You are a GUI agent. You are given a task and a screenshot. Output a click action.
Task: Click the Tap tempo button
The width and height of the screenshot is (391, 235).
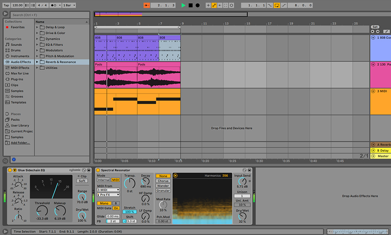[x=6, y=5]
